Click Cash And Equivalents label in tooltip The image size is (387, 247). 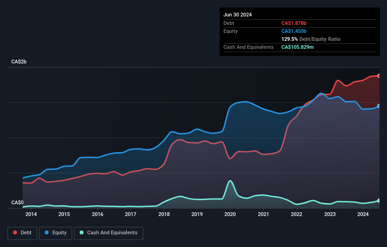(x=248, y=47)
